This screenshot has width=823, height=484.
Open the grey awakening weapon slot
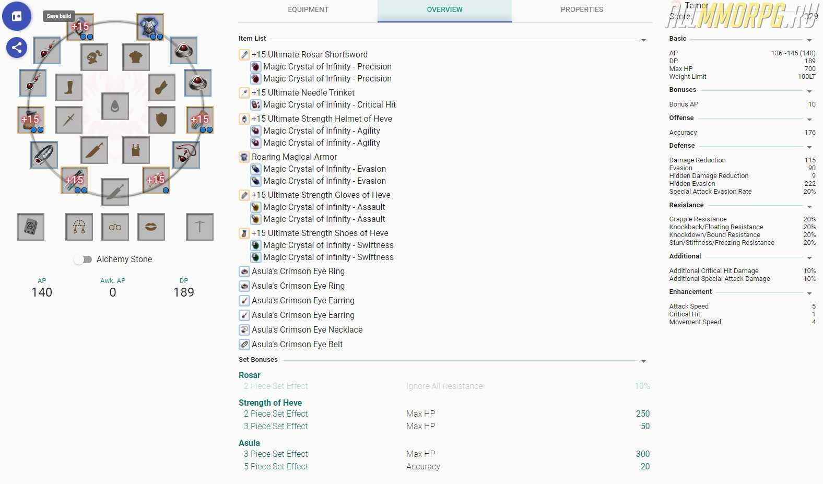tap(115, 192)
